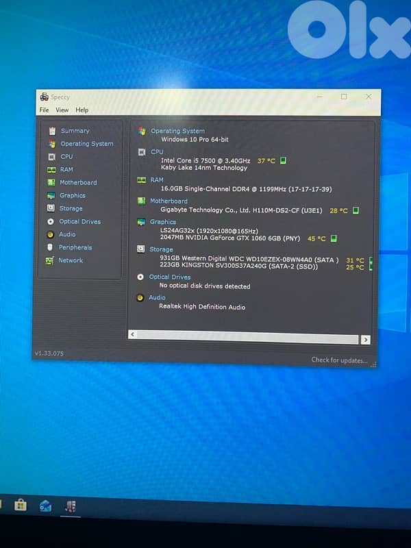Click the drive icon beside Storage heading

tap(140, 249)
